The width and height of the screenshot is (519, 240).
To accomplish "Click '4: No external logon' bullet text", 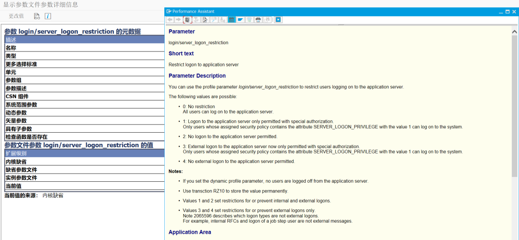I will pyautogui.click(x=239, y=162).
